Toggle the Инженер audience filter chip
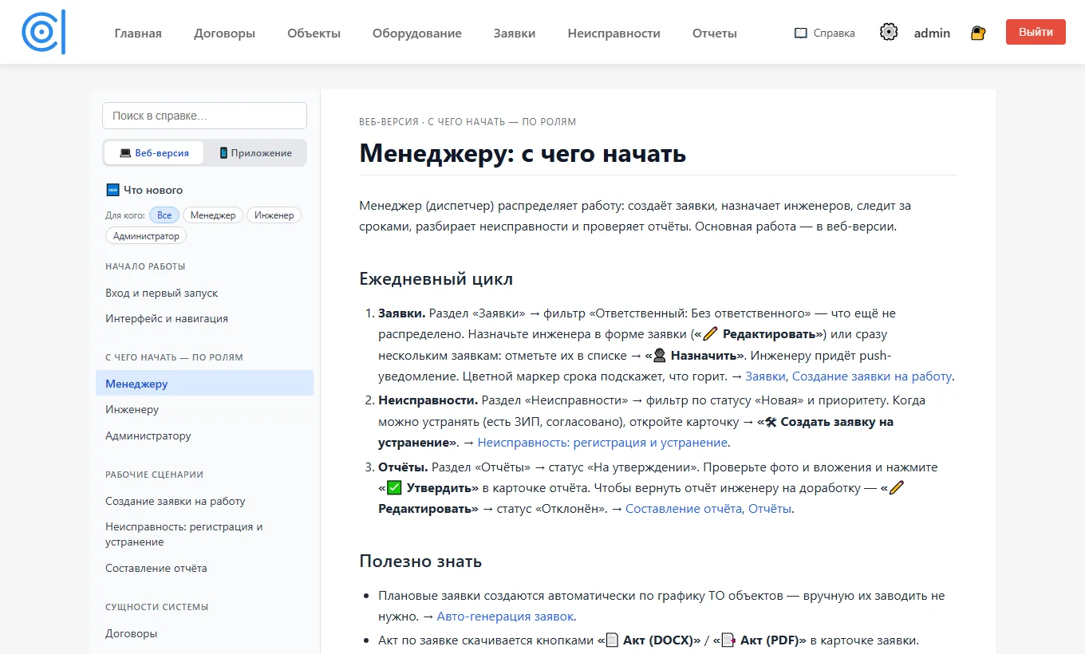The image size is (1085, 654). tap(274, 215)
